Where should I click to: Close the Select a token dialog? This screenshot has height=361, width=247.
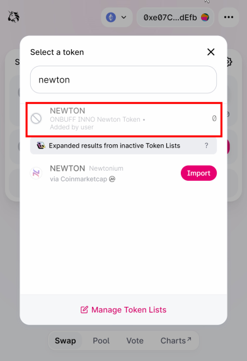click(211, 52)
